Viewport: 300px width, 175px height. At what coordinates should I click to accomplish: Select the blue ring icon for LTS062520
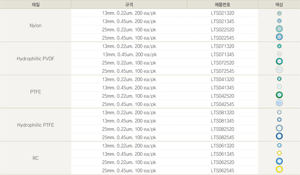coord(279,161)
